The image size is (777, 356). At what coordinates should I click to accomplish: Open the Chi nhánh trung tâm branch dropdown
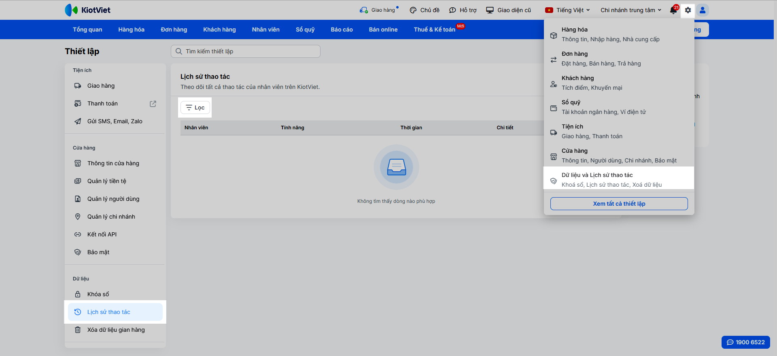[631, 10]
